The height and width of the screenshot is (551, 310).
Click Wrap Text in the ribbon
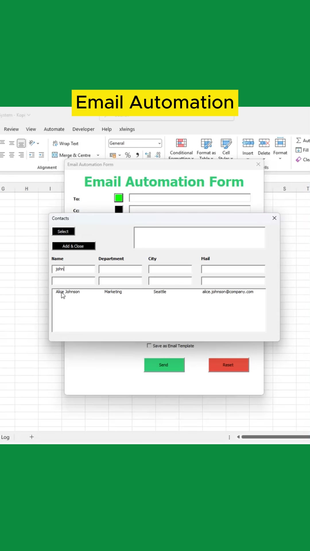pos(65,143)
